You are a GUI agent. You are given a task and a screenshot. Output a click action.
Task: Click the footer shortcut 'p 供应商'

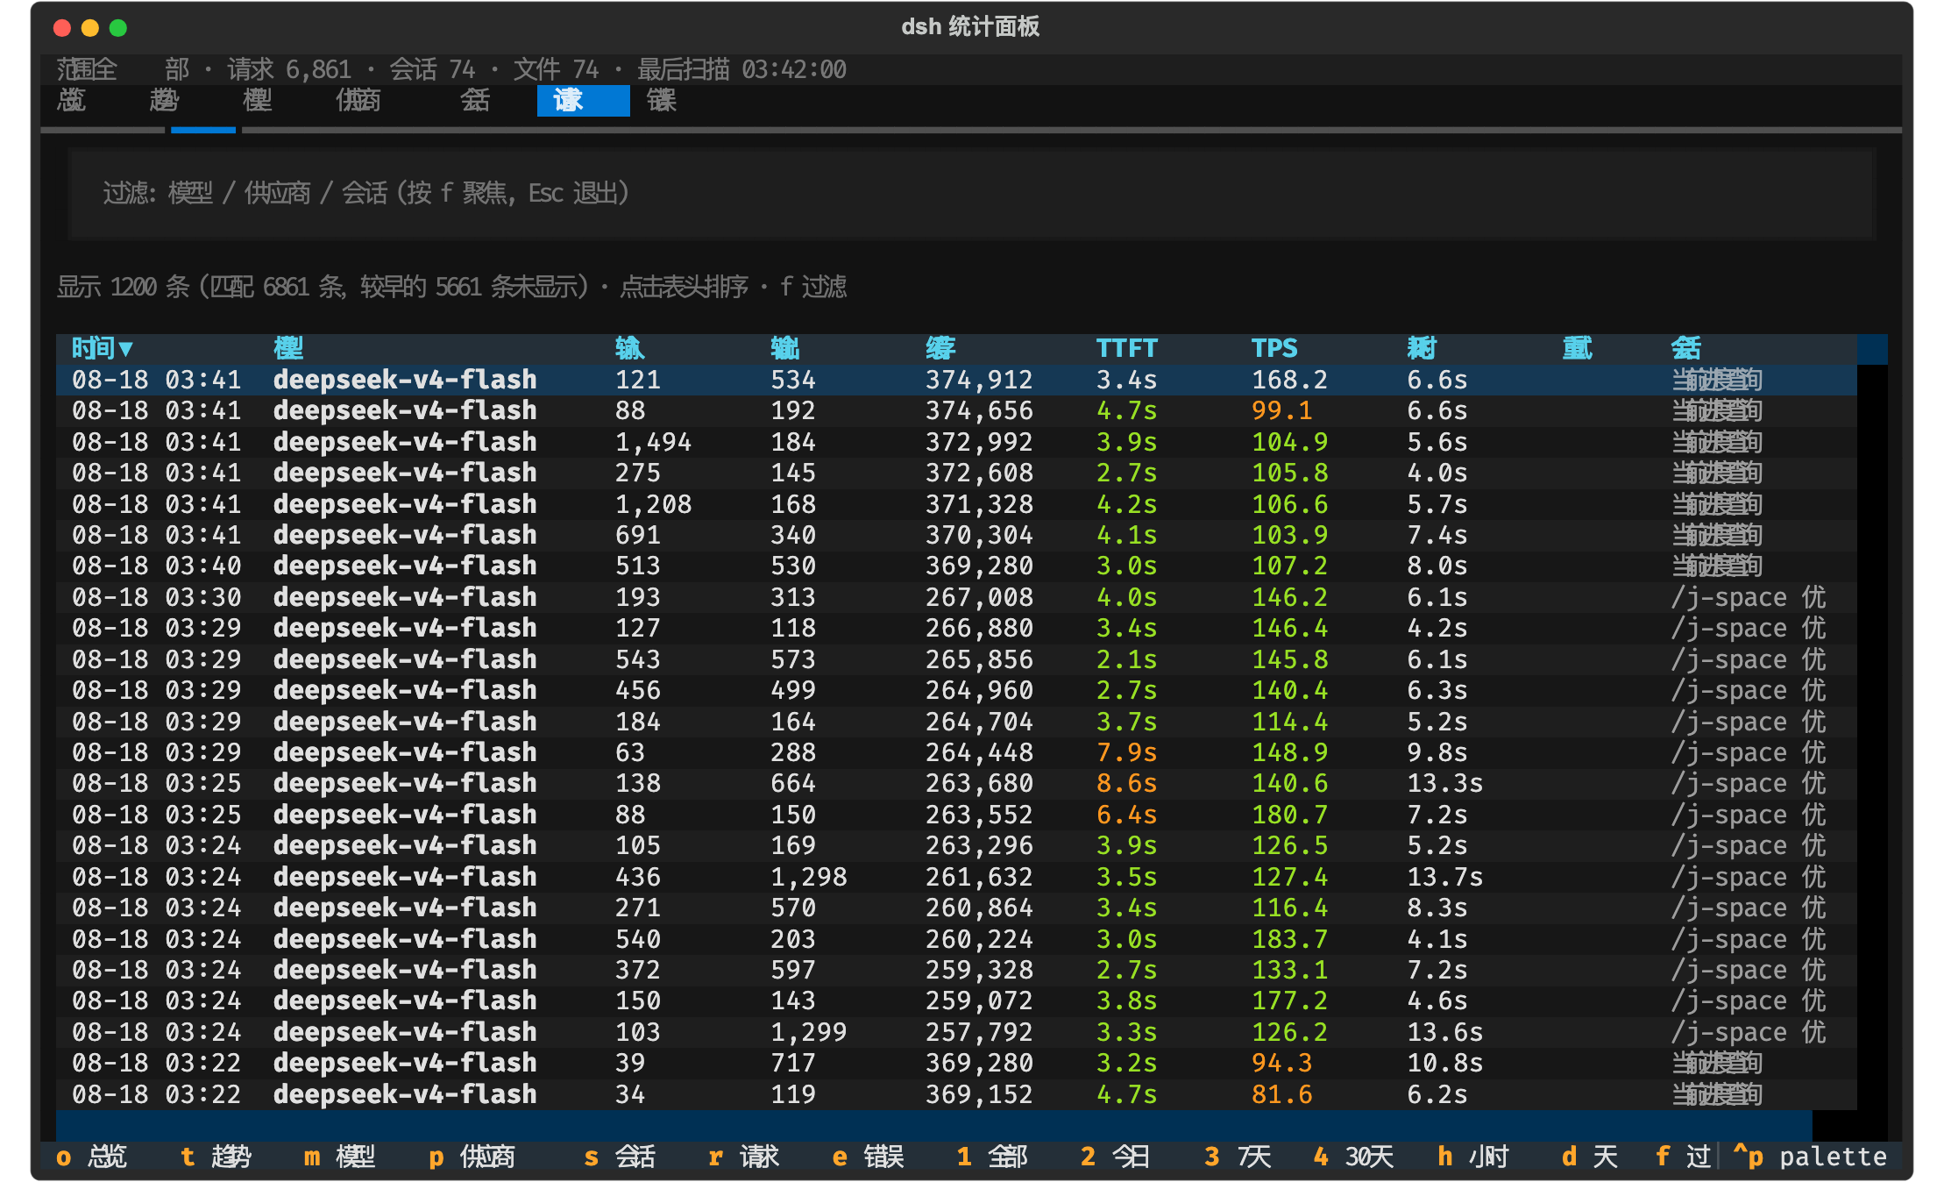click(x=472, y=1157)
